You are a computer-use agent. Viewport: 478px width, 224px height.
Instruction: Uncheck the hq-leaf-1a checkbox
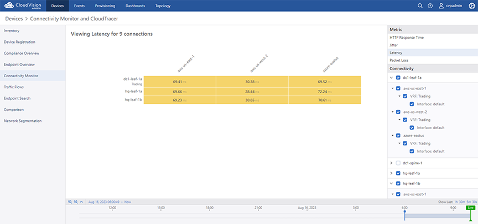tap(398, 173)
